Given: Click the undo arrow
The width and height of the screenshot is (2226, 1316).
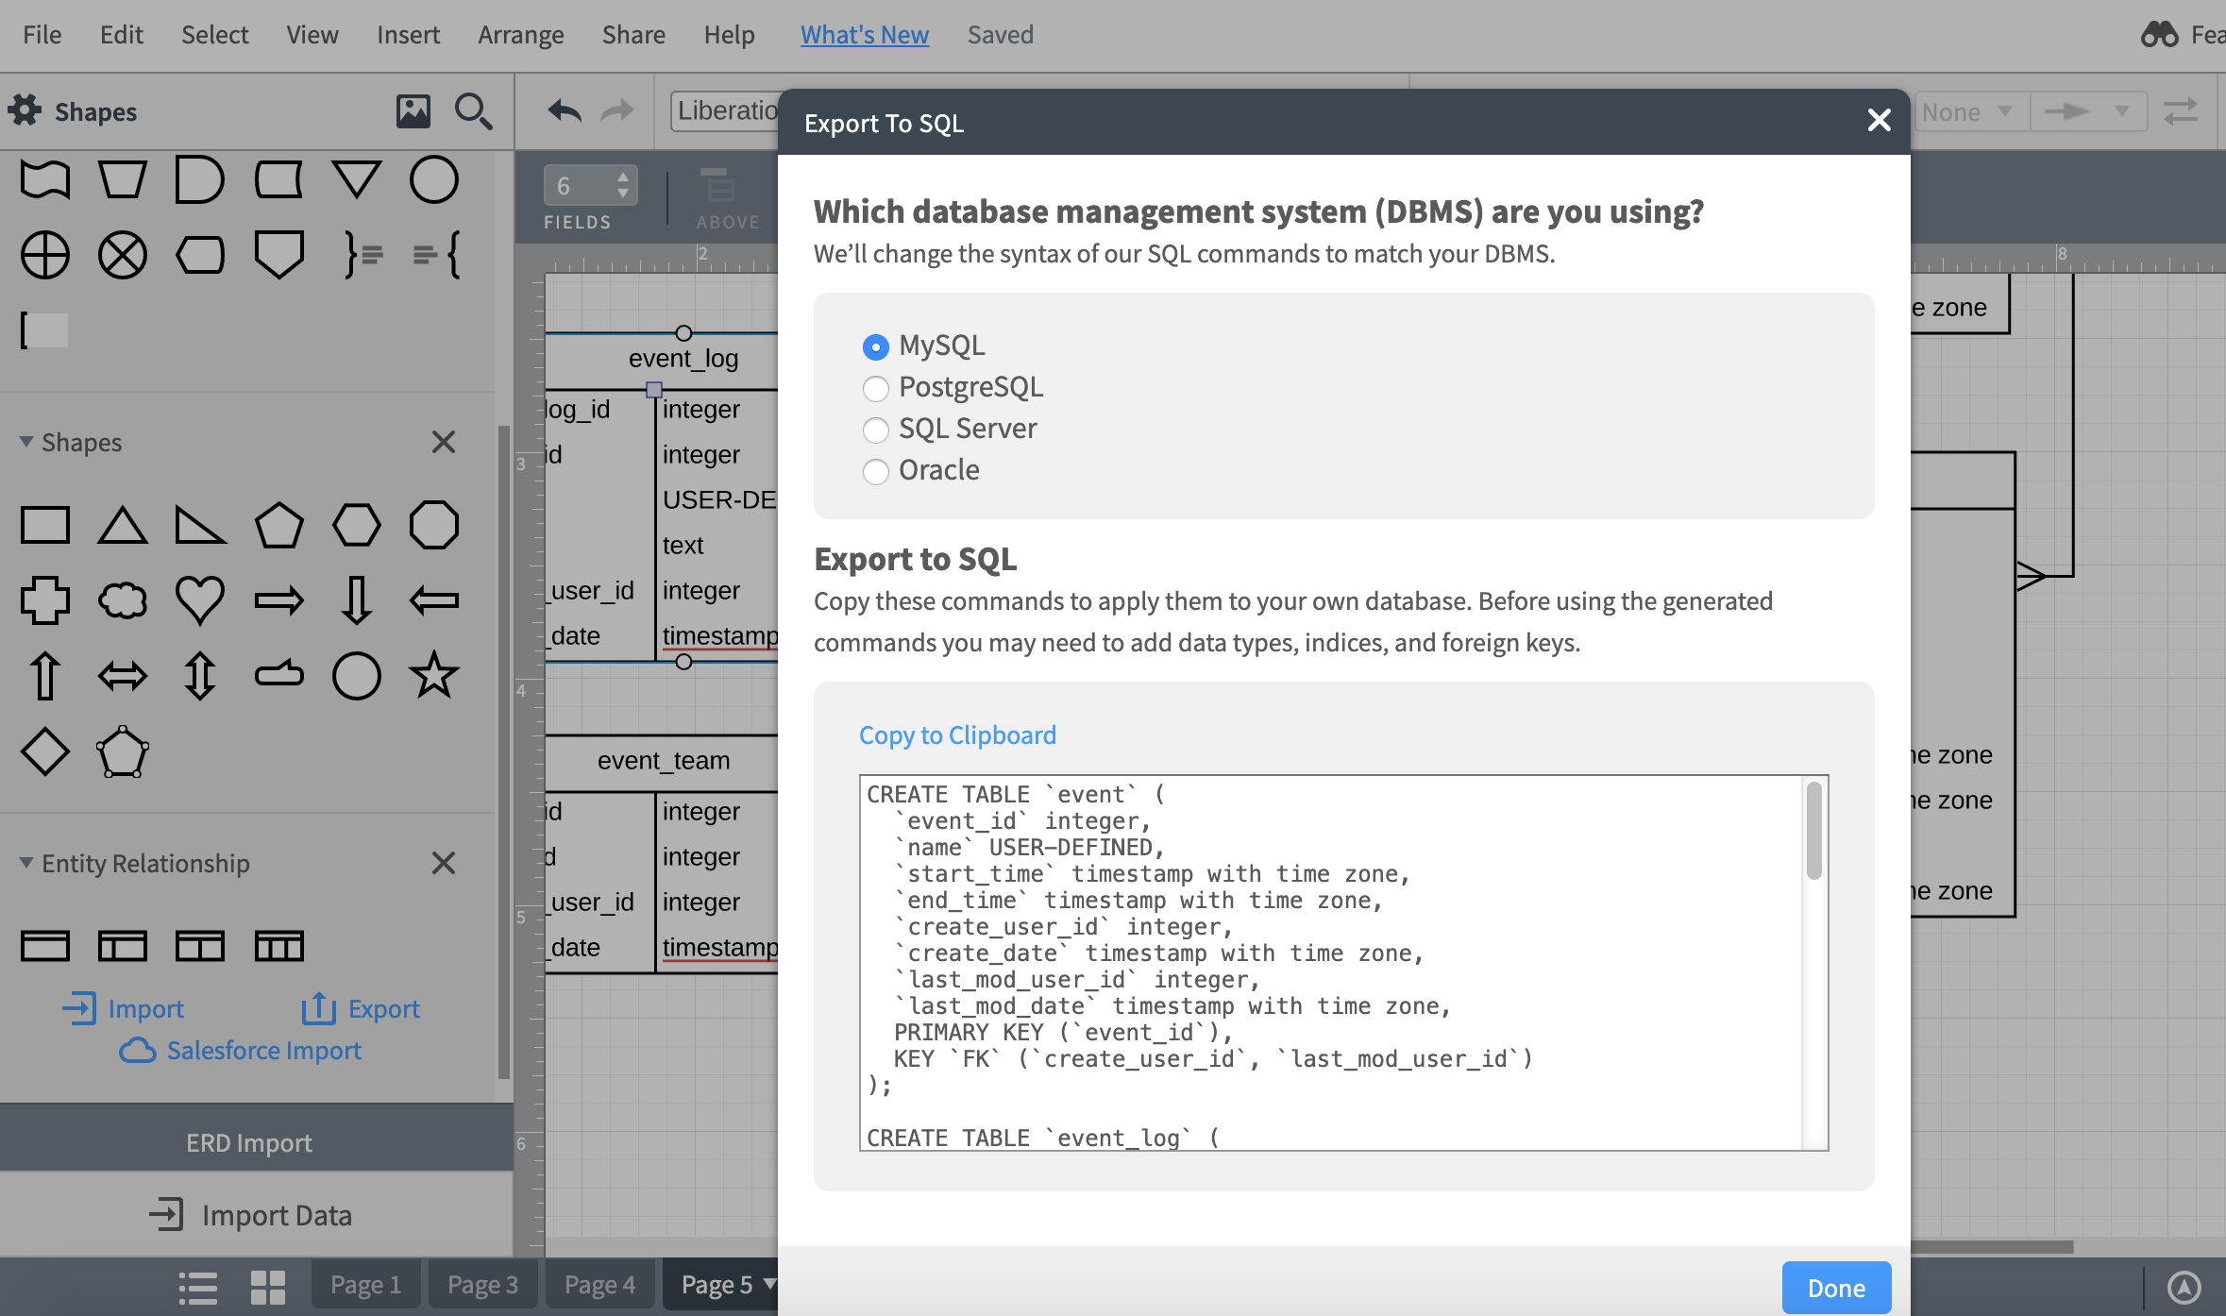Looking at the screenshot, I should (x=564, y=110).
